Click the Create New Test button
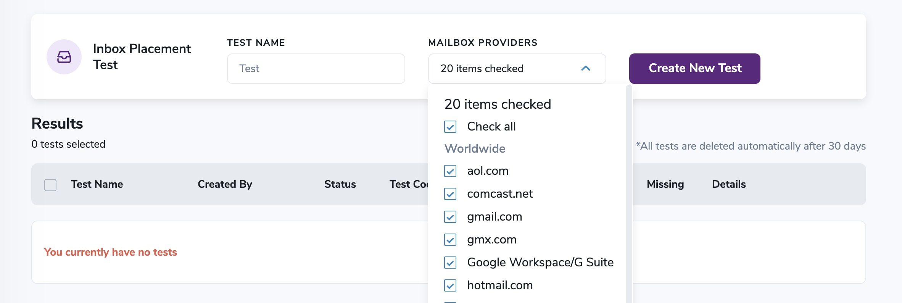Viewport: 902px width, 303px height. pyautogui.click(x=694, y=68)
